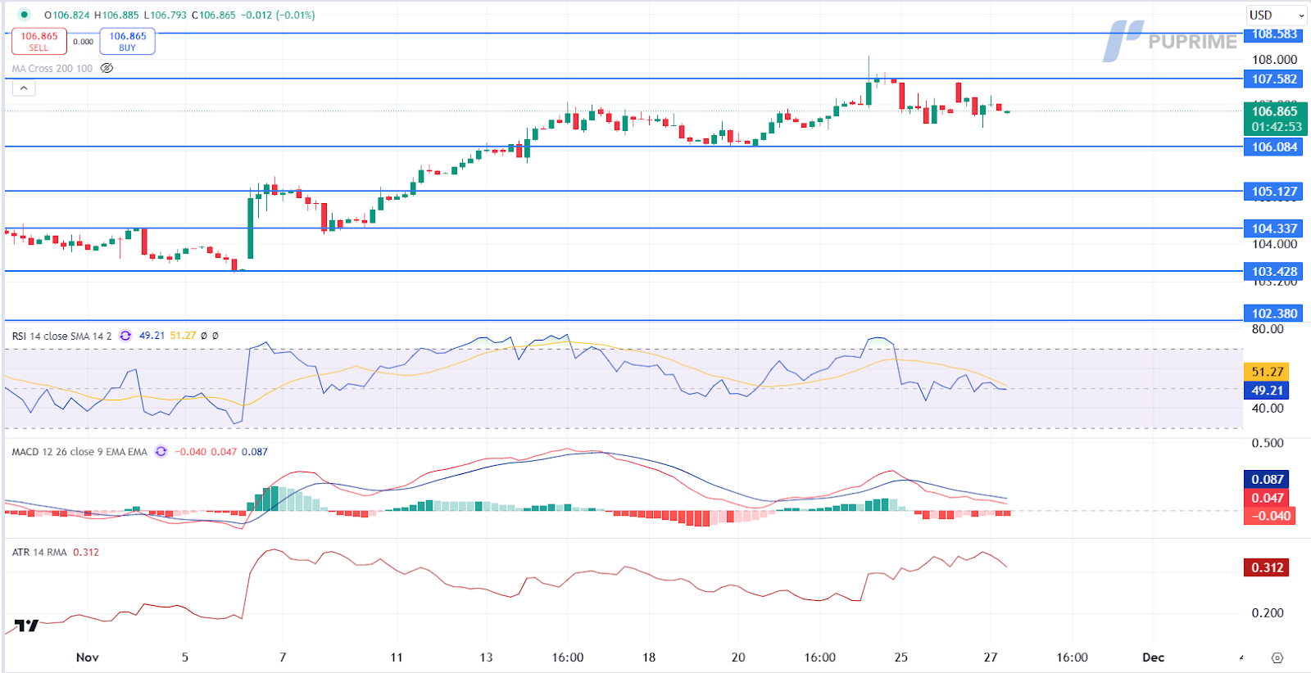Toggle MA Cross indicator visibility eye

coord(107,68)
